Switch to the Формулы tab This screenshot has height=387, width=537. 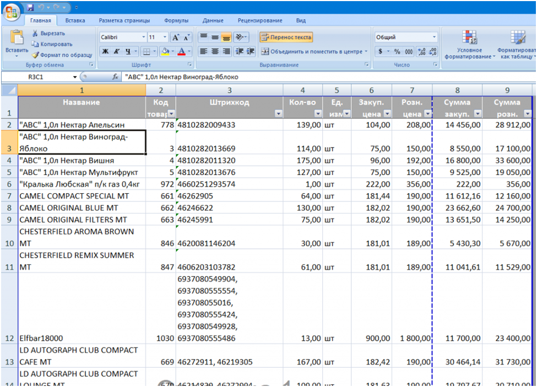(x=176, y=20)
